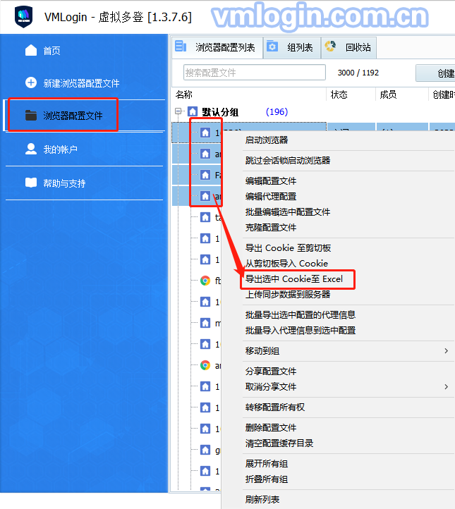The width and height of the screenshot is (455, 509).
Task: Select 克隆配置文件 menu entry
Action: [271, 228]
